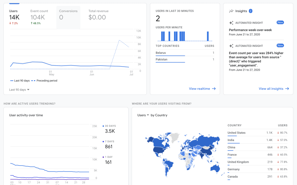Screen dimensions: 297x185
Task: Open the Users metric dropdown in the Country card
Action: [143, 115]
